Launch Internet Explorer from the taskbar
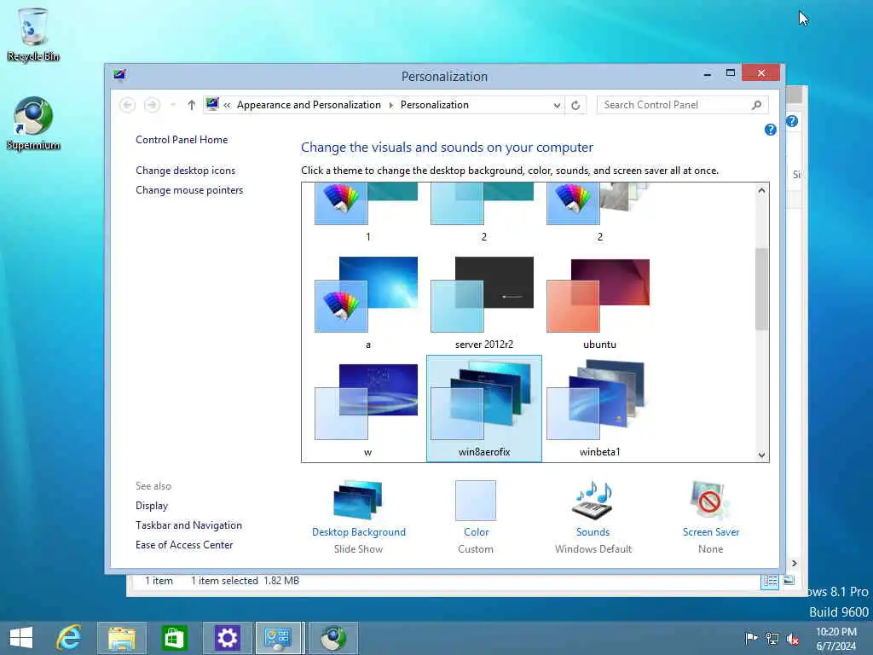Screen dimensions: 873x655 (69, 638)
